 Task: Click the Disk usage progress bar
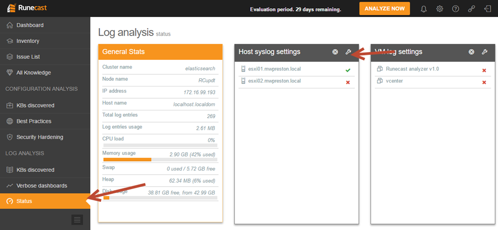pos(160,197)
